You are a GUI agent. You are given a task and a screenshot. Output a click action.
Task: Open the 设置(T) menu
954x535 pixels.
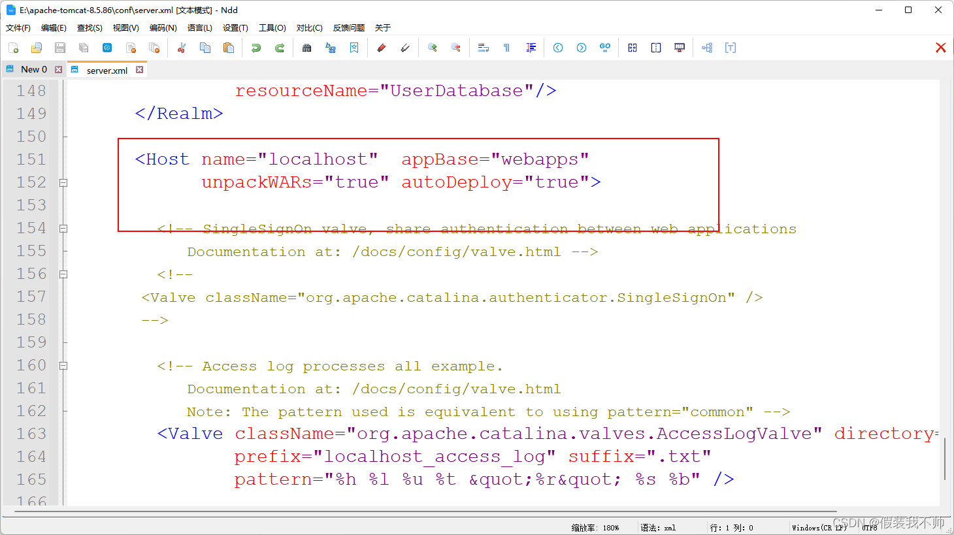[x=235, y=28]
